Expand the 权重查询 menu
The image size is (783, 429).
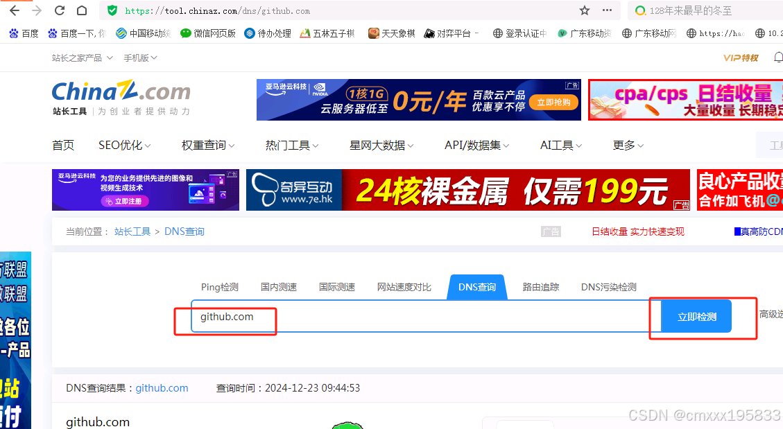[208, 145]
